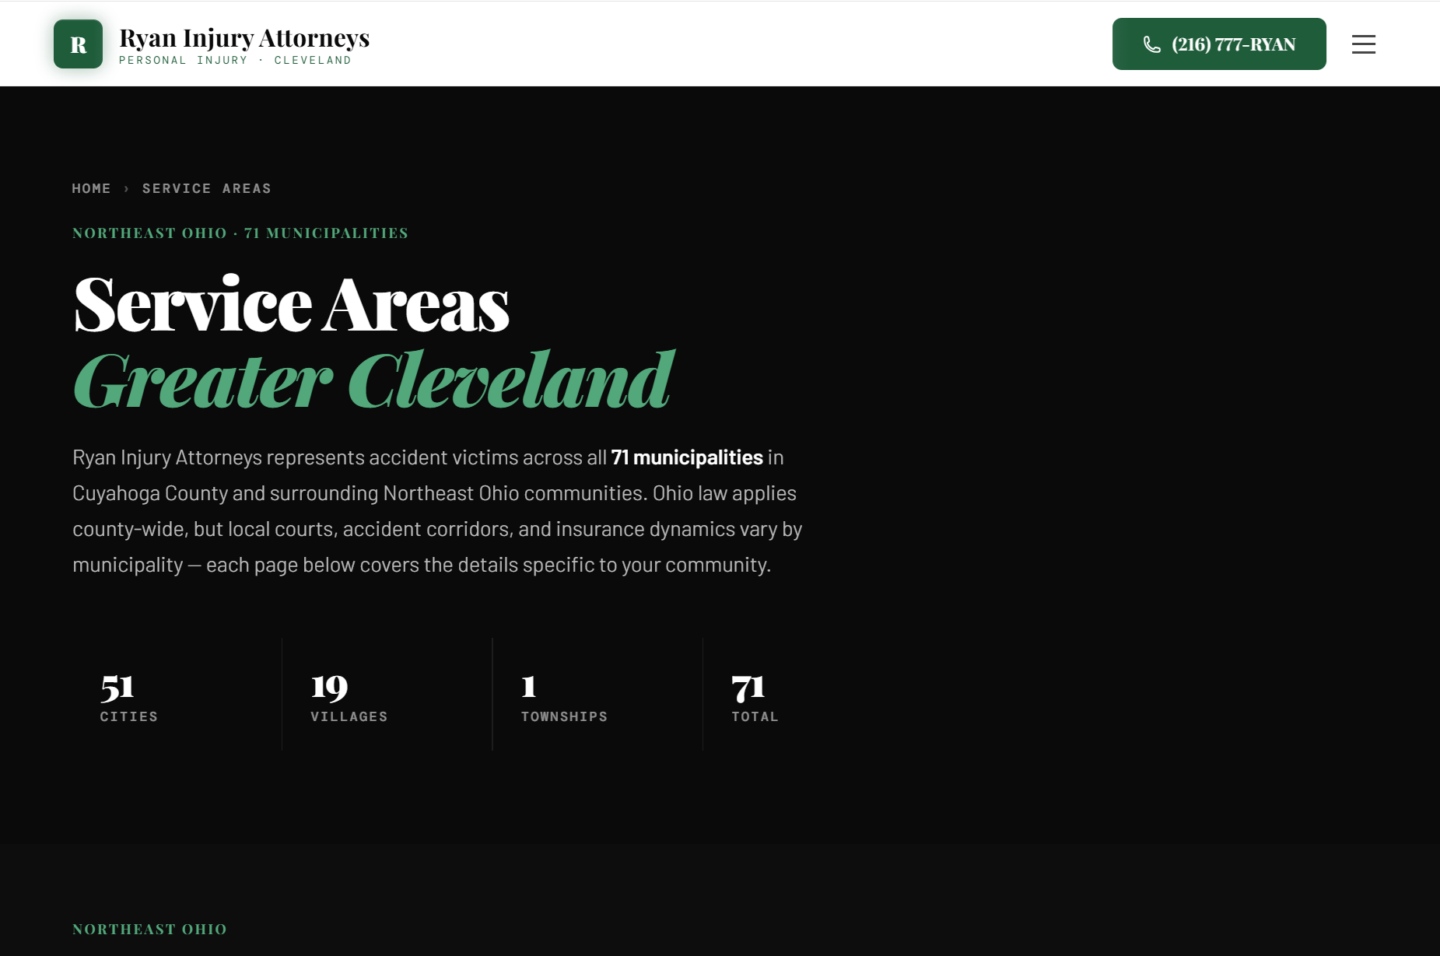Click the green R logo icon

point(78,44)
